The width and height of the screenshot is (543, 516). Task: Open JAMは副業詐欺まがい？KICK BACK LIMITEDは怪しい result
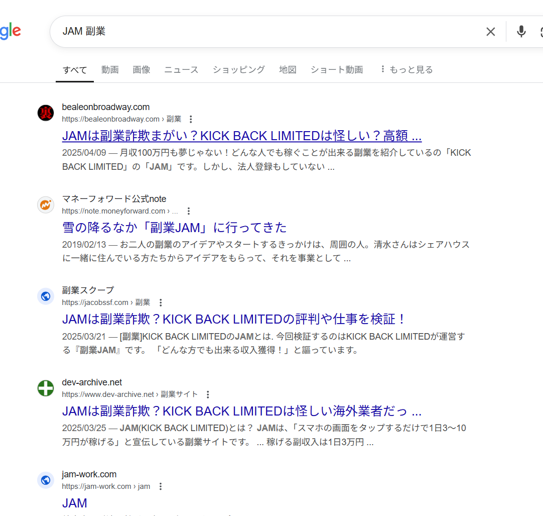pyautogui.click(x=242, y=136)
